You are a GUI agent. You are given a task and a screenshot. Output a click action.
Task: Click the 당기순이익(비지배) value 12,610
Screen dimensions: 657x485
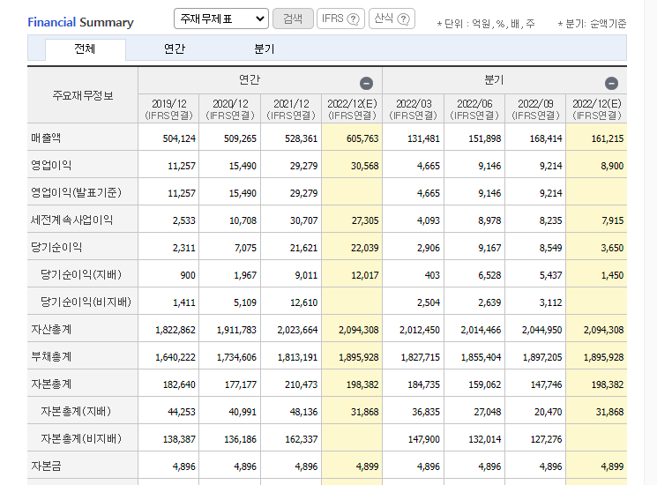(303, 302)
